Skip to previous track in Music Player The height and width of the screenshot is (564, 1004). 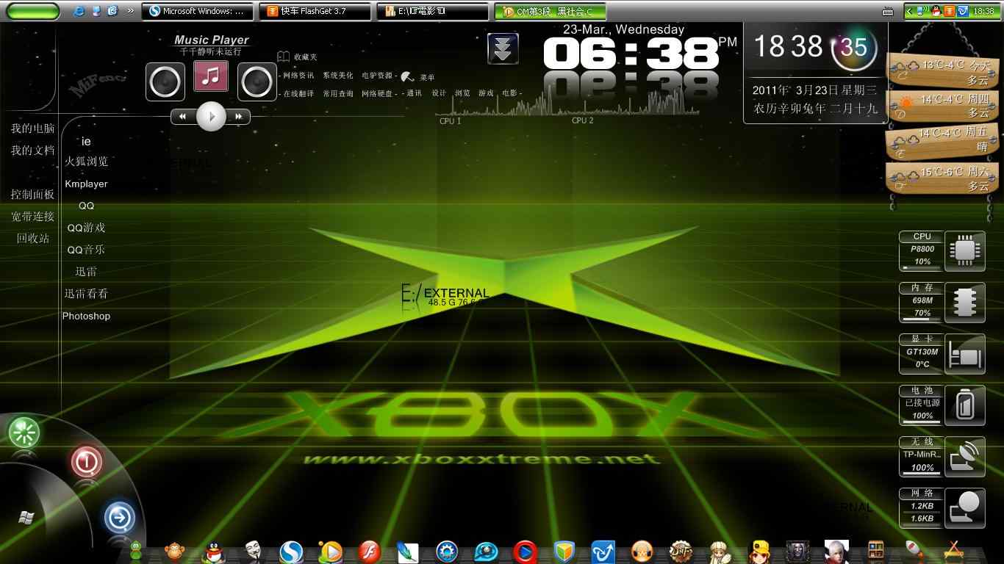183,116
